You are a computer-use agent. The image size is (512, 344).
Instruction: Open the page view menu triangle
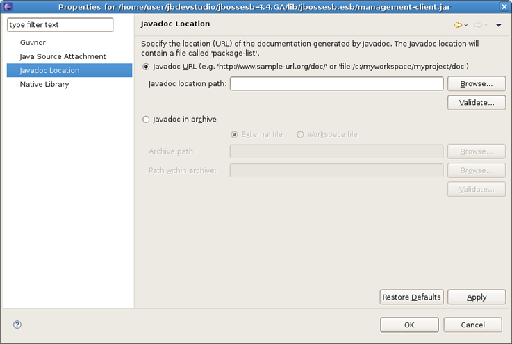tap(498, 26)
